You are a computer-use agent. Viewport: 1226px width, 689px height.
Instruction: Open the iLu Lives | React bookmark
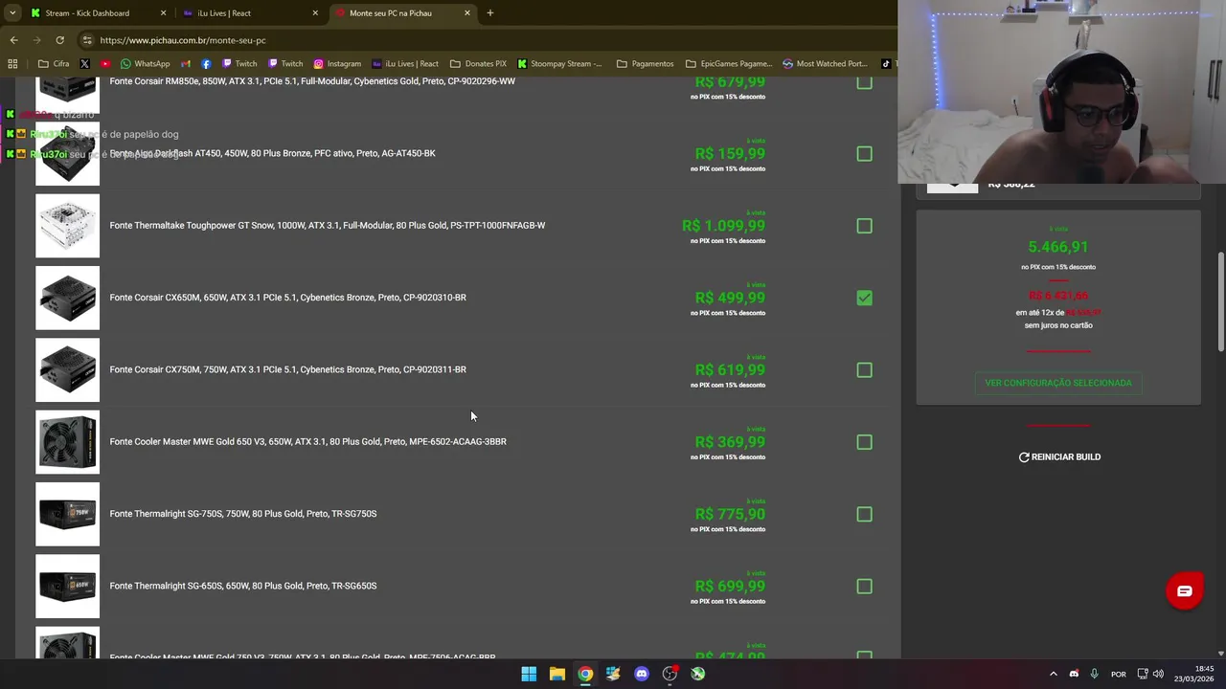(x=405, y=64)
